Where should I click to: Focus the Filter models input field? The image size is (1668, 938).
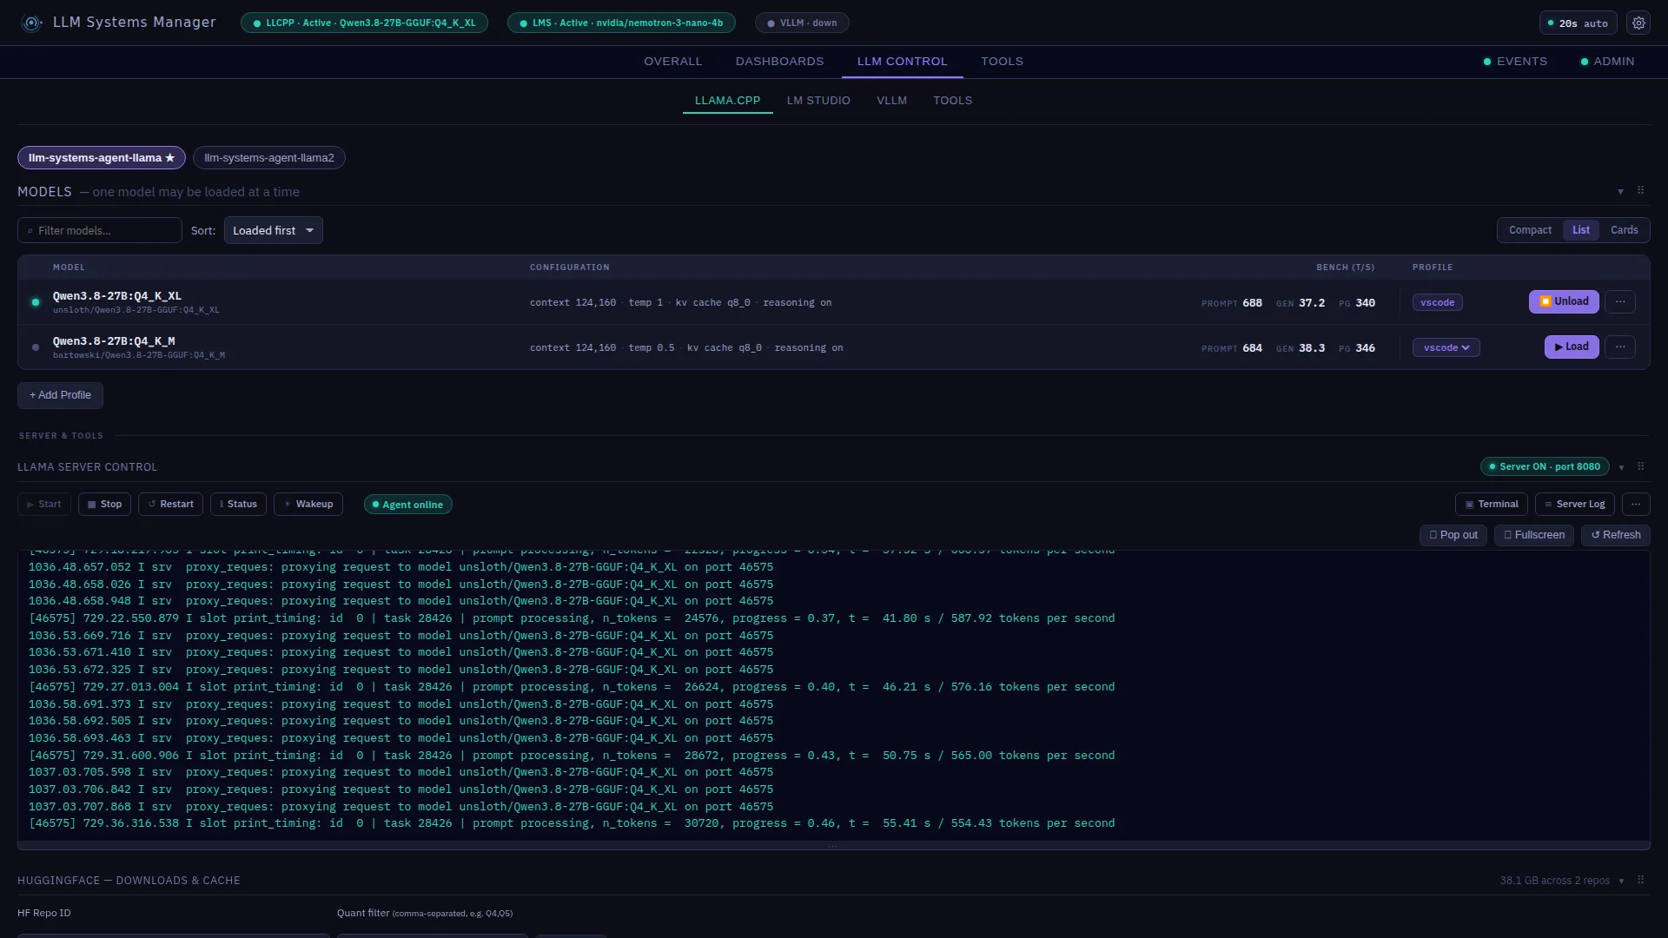100,230
